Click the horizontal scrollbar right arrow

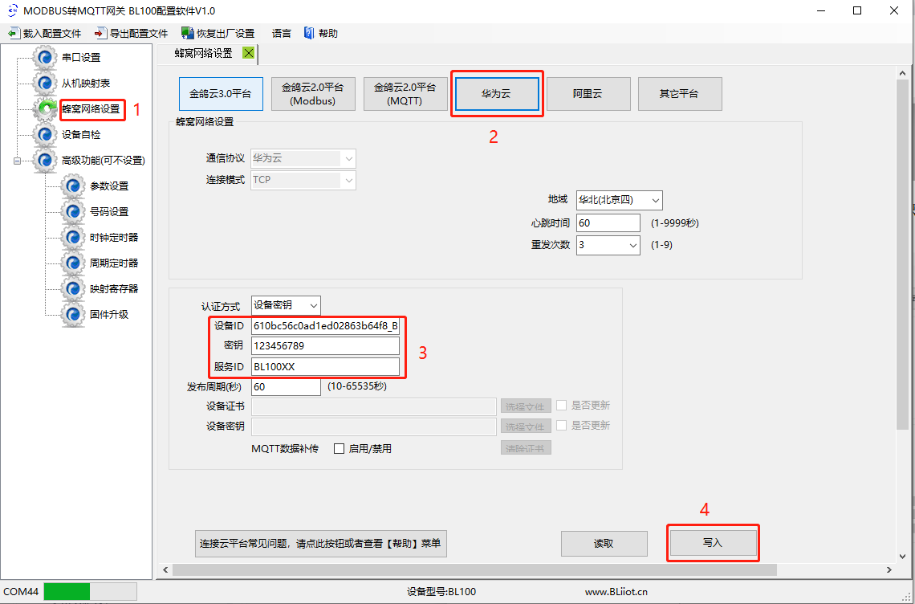click(889, 569)
